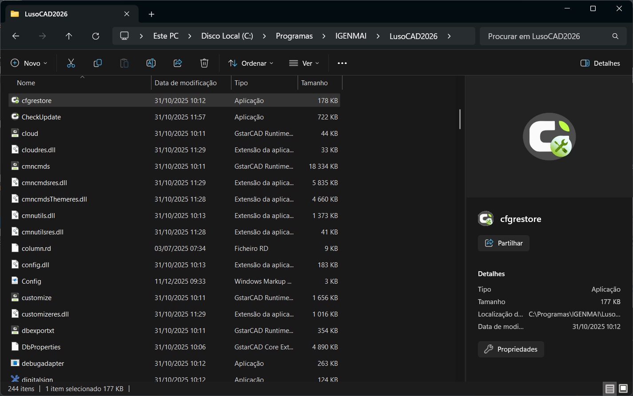Click the large cfgrestore preview thumbnail
The width and height of the screenshot is (633, 396).
point(549,137)
